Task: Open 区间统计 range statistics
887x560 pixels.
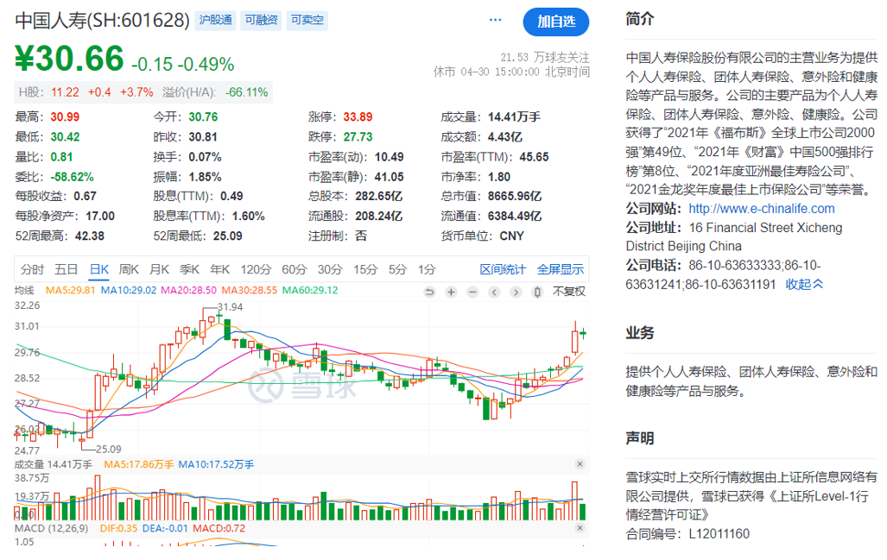Action: [503, 269]
